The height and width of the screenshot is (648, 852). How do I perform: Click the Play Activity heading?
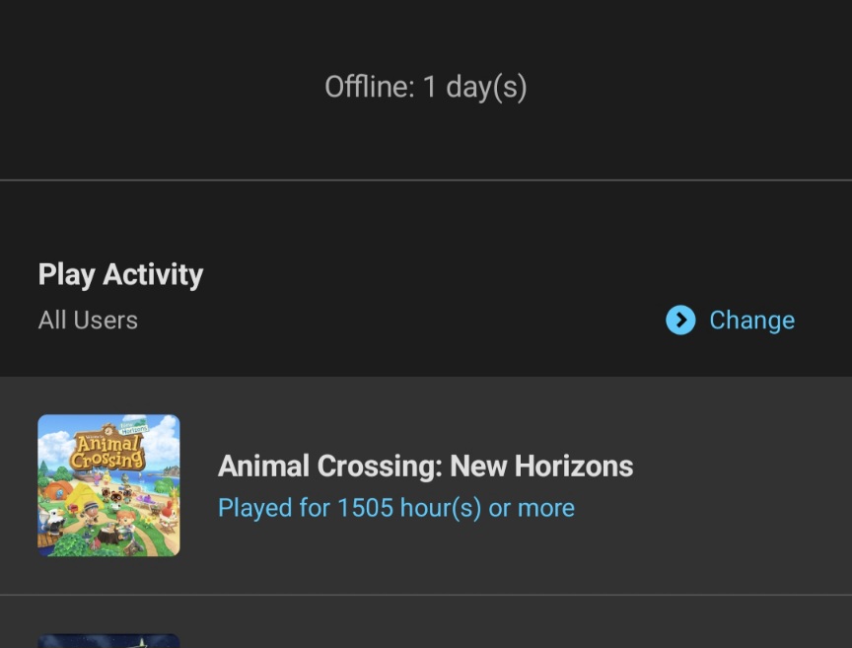click(120, 274)
